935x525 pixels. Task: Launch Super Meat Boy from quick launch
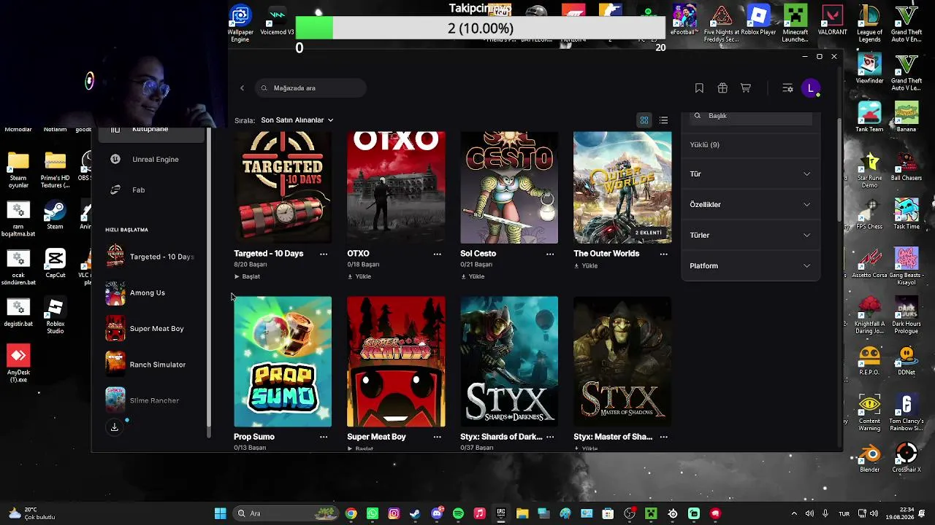coord(151,329)
